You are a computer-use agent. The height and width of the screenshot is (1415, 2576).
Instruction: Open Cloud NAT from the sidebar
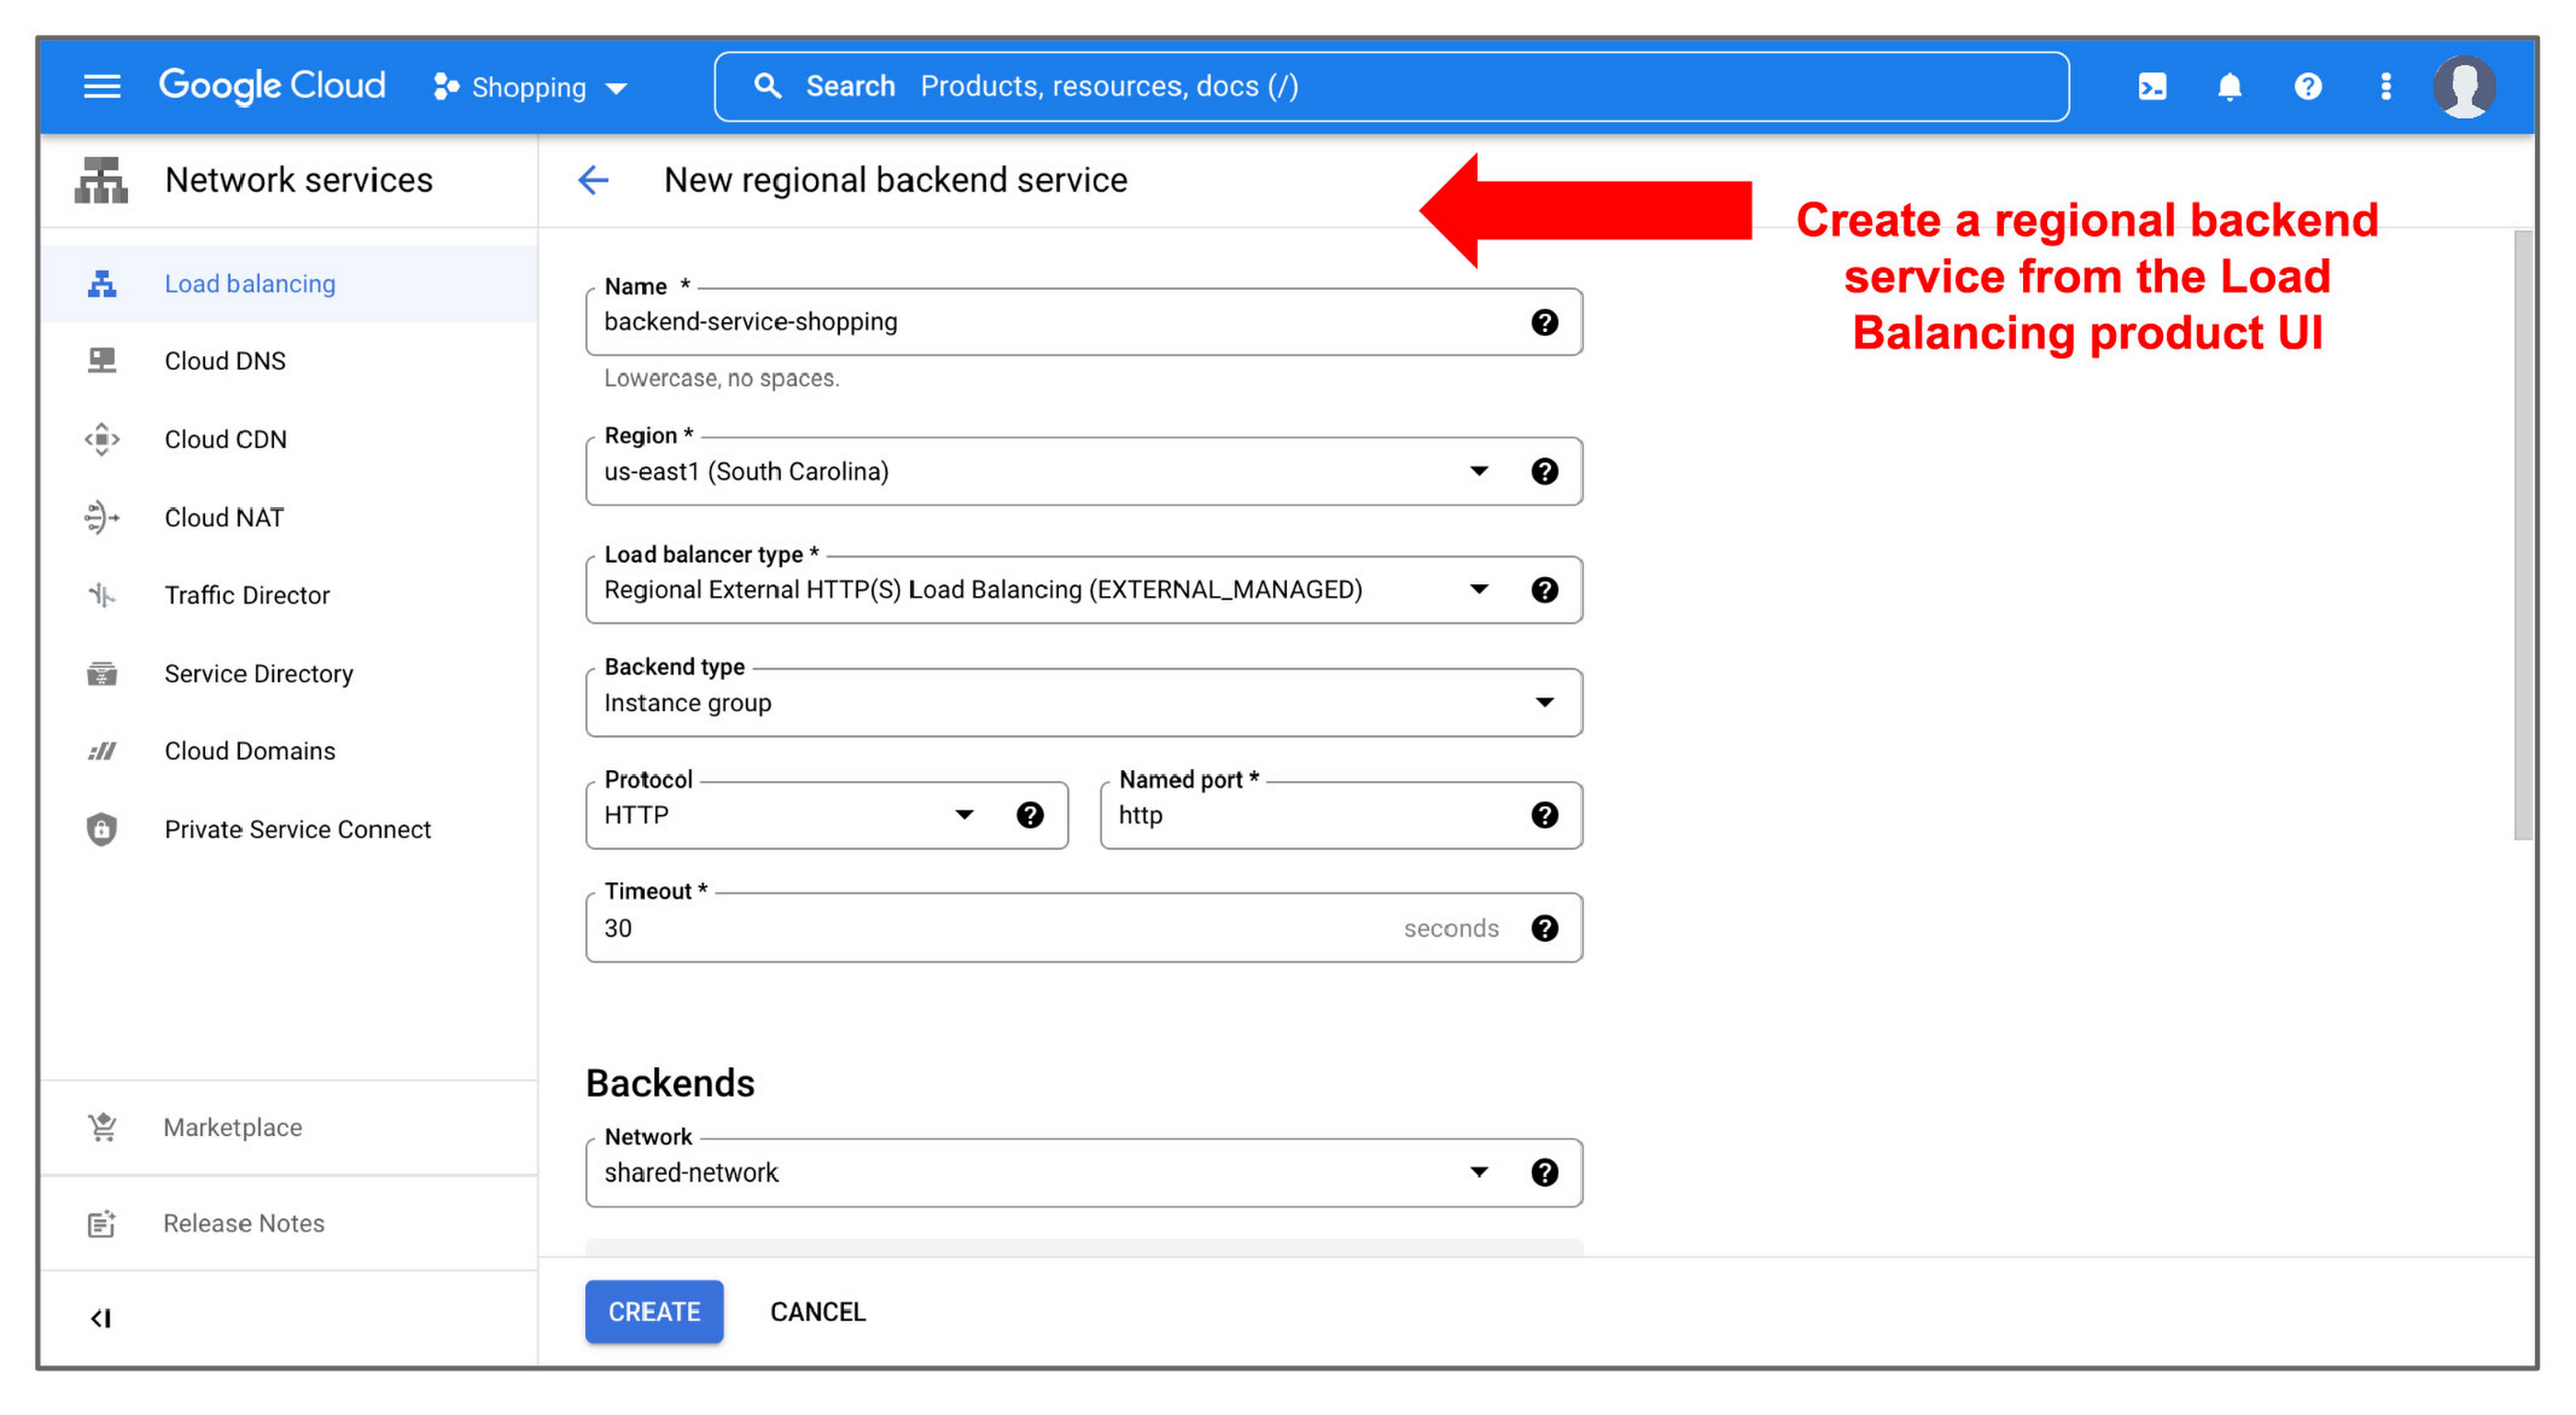coord(289,517)
